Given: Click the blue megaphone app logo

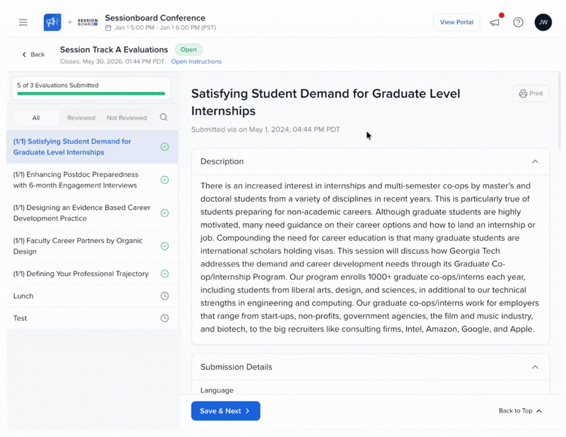Looking at the screenshot, I should [52, 22].
